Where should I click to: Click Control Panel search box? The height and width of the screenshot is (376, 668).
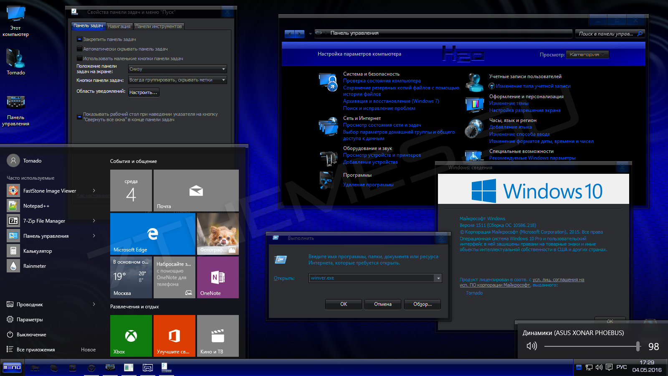(x=610, y=34)
